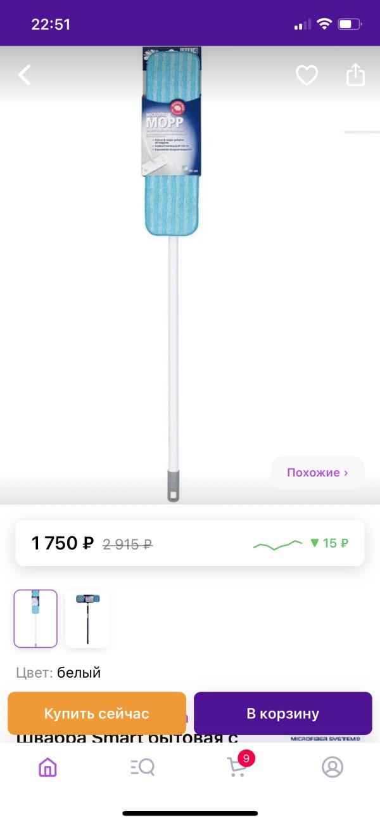Select the second dark-handle mop thumbnail
This screenshot has height=823, width=380.
87,619
